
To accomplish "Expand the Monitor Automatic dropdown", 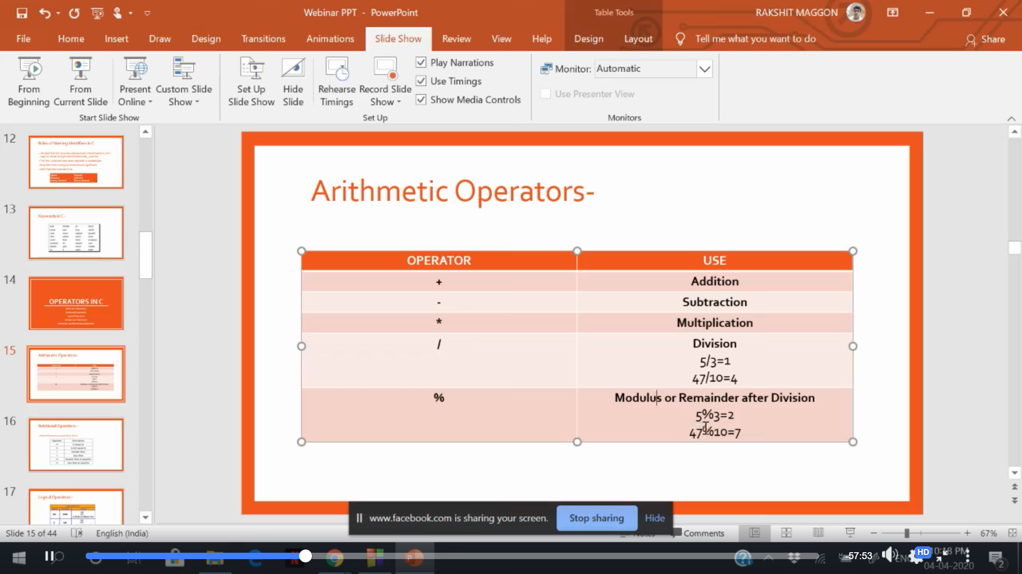I will tap(704, 69).
